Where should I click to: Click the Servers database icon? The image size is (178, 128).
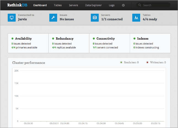click(95, 17)
